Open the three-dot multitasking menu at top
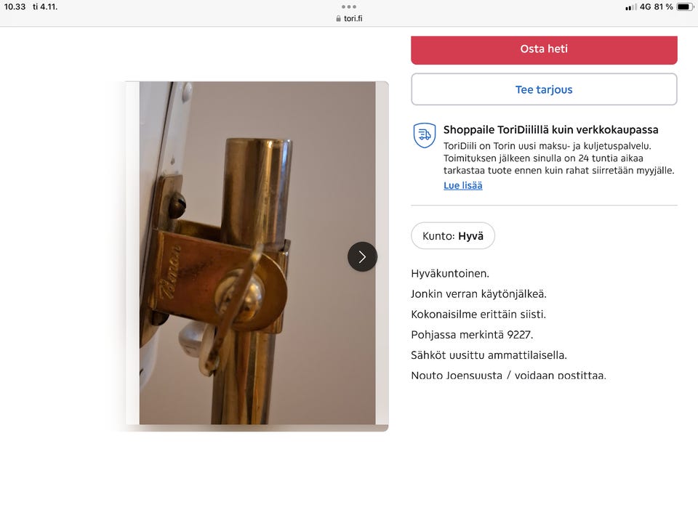 (348, 7)
